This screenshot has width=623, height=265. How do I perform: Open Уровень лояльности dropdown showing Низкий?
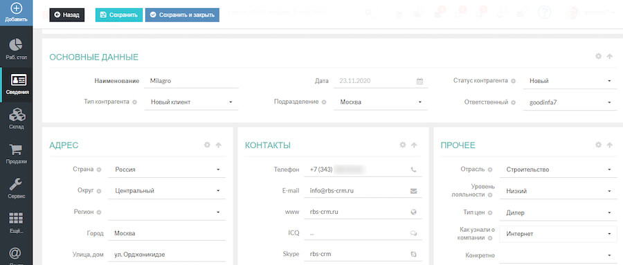click(557, 191)
